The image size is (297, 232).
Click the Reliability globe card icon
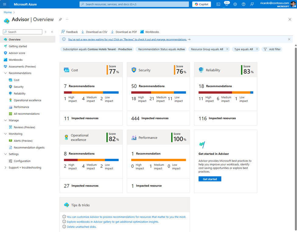coord(201,70)
